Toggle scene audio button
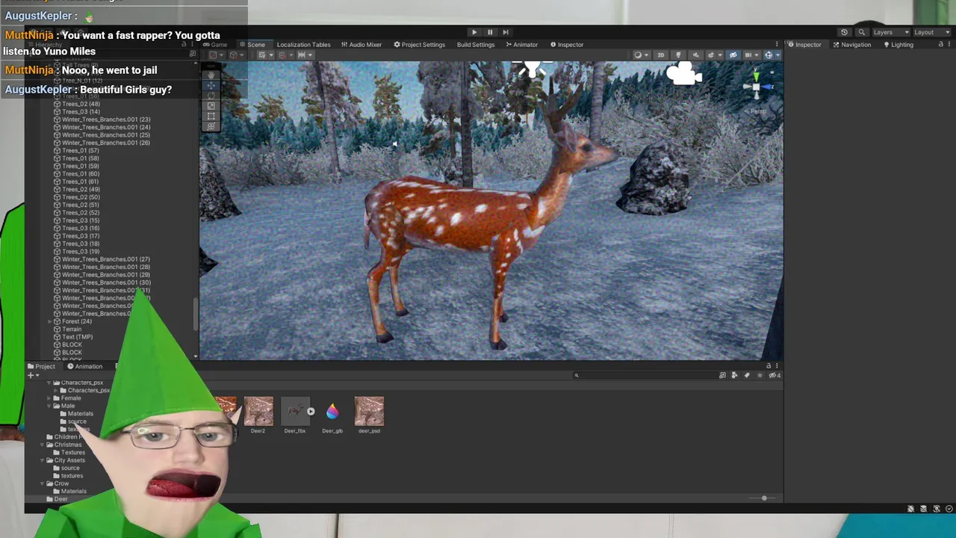Viewport: 956px width, 538px height. click(x=695, y=55)
